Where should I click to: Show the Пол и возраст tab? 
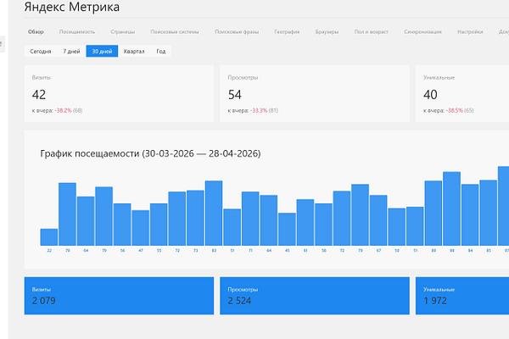click(x=371, y=32)
